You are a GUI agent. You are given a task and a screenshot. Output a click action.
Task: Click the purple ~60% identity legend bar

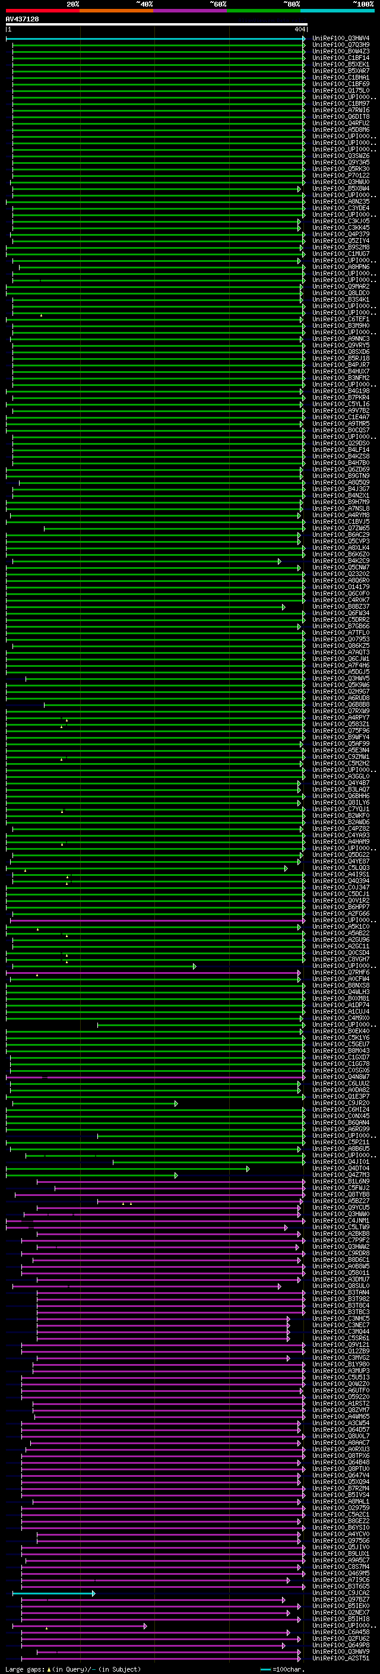point(191,11)
